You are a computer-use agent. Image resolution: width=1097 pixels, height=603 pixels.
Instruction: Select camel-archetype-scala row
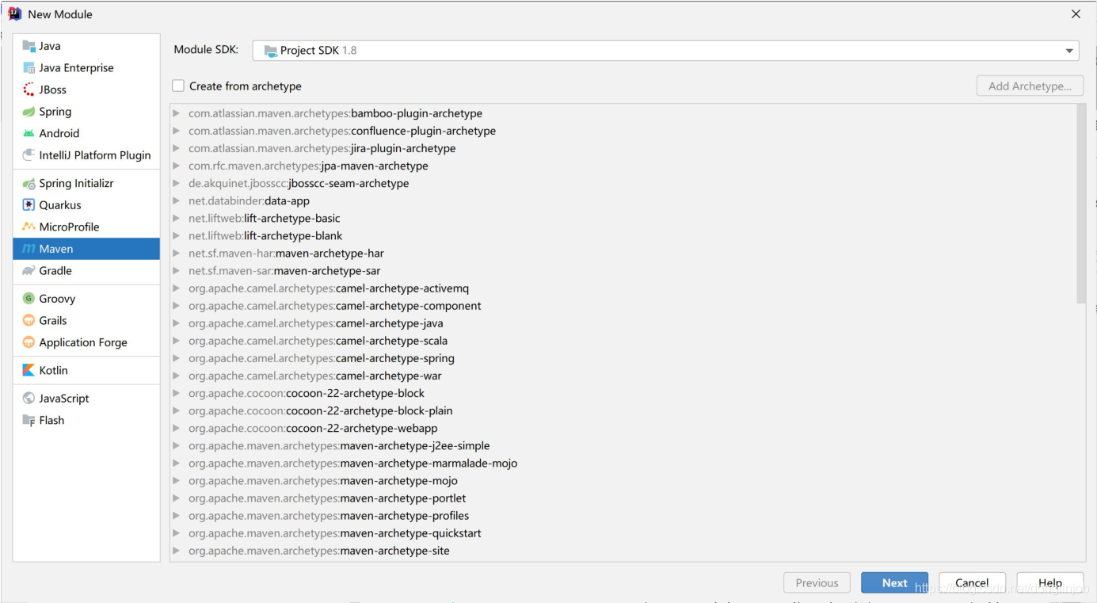coord(623,341)
